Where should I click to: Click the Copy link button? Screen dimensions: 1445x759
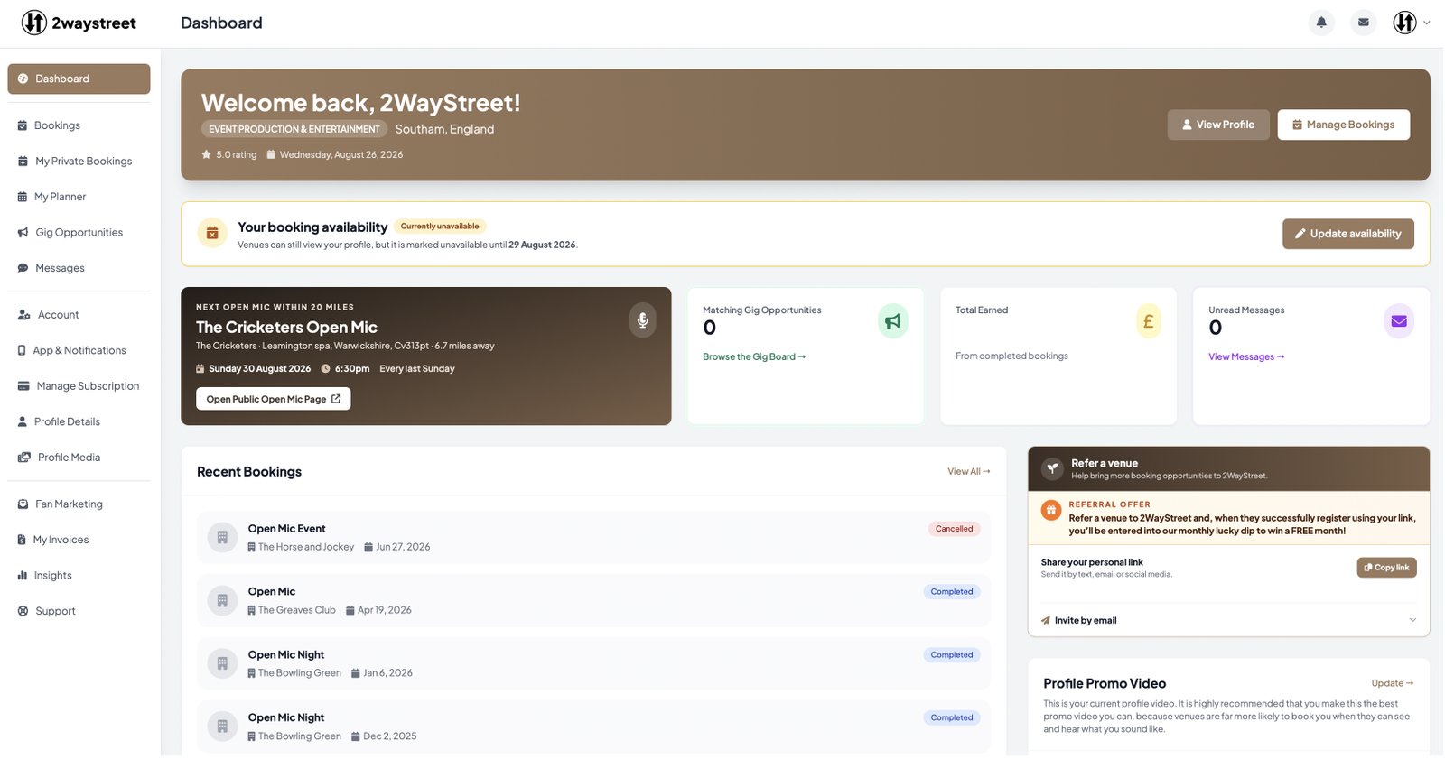click(1386, 568)
